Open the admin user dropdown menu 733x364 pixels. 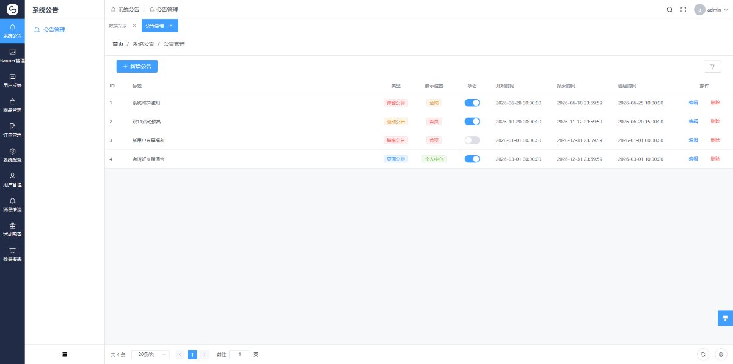[x=712, y=10]
